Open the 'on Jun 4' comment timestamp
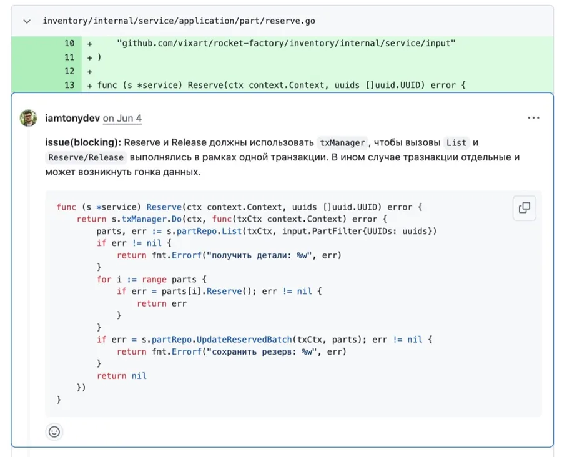This screenshot has height=457, width=562. pyautogui.click(x=122, y=118)
